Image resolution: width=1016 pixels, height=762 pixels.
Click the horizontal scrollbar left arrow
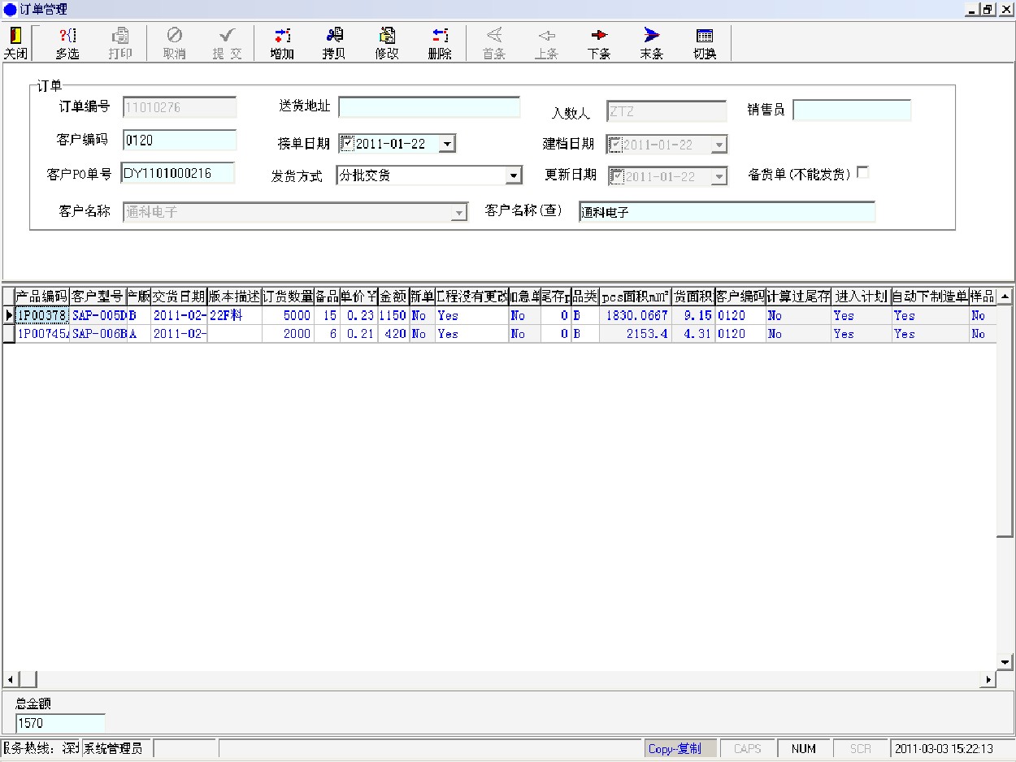11,679
